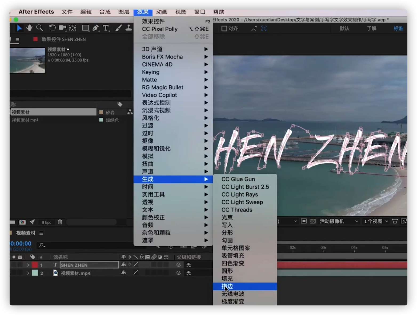Open the 图层 menu in menu bar
This screenshot has height=315, width=417.
click(x=124, y=12)
